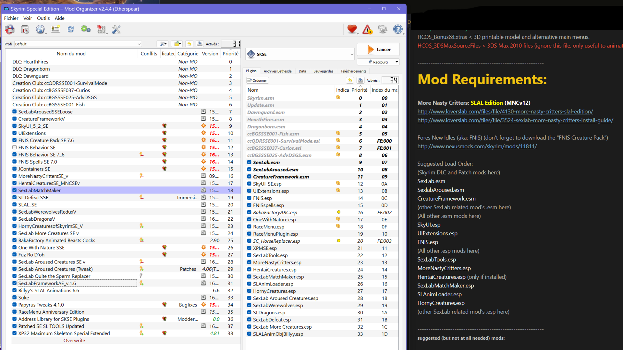623x350 pixels.
Task: Open the FNIS nexusmods link
Action: pyautogui.click(x=477, y=146)
